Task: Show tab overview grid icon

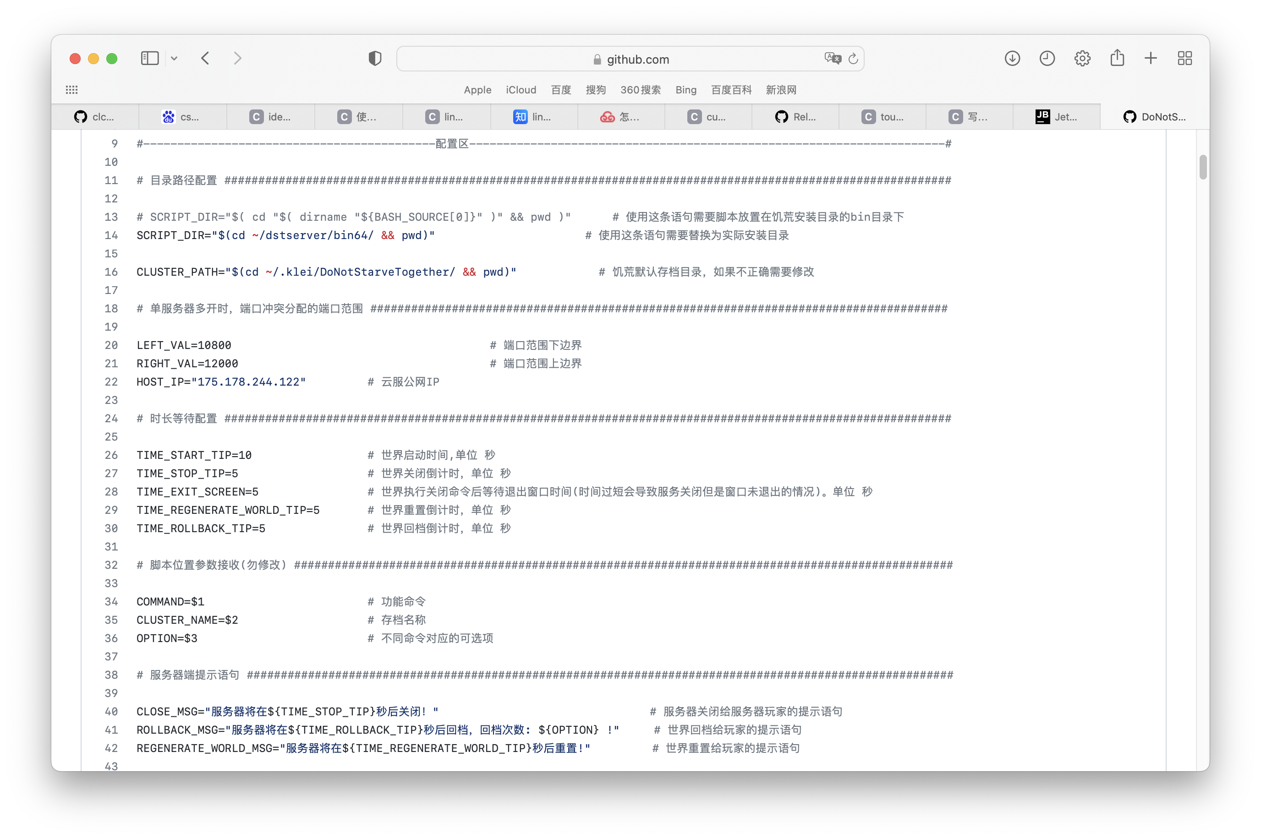Action: click(x=1185, y=58)
